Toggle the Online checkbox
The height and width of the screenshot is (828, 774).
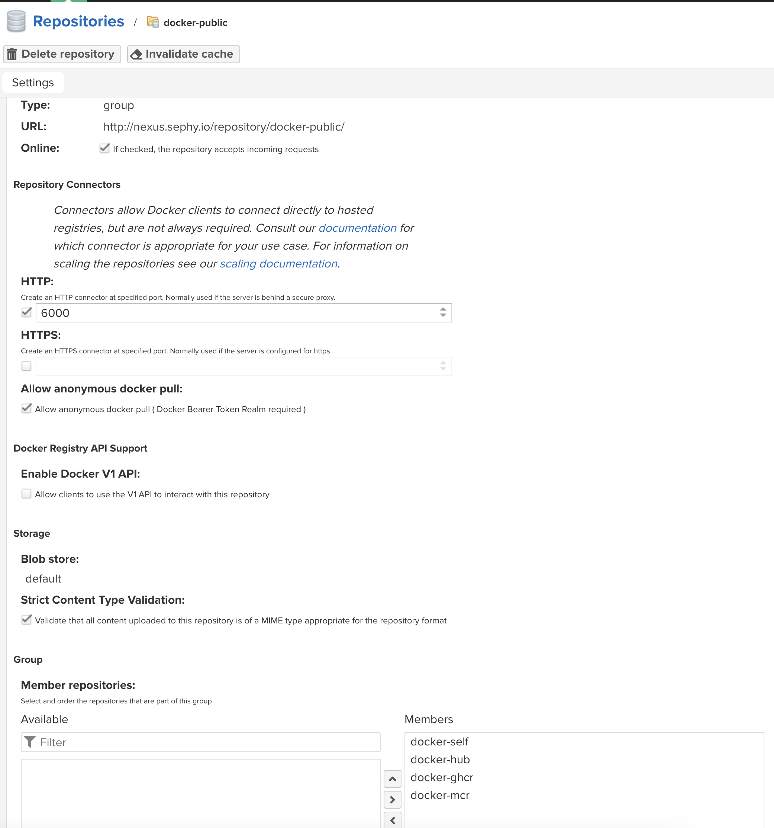pos(104,148)
